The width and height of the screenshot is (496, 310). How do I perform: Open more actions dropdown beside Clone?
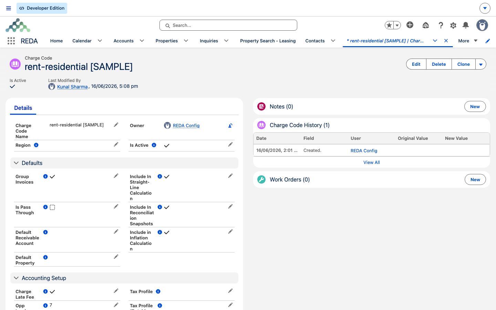(x=481, y=64)
